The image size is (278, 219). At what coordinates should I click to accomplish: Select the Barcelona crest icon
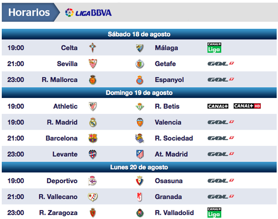click(93, 138)
